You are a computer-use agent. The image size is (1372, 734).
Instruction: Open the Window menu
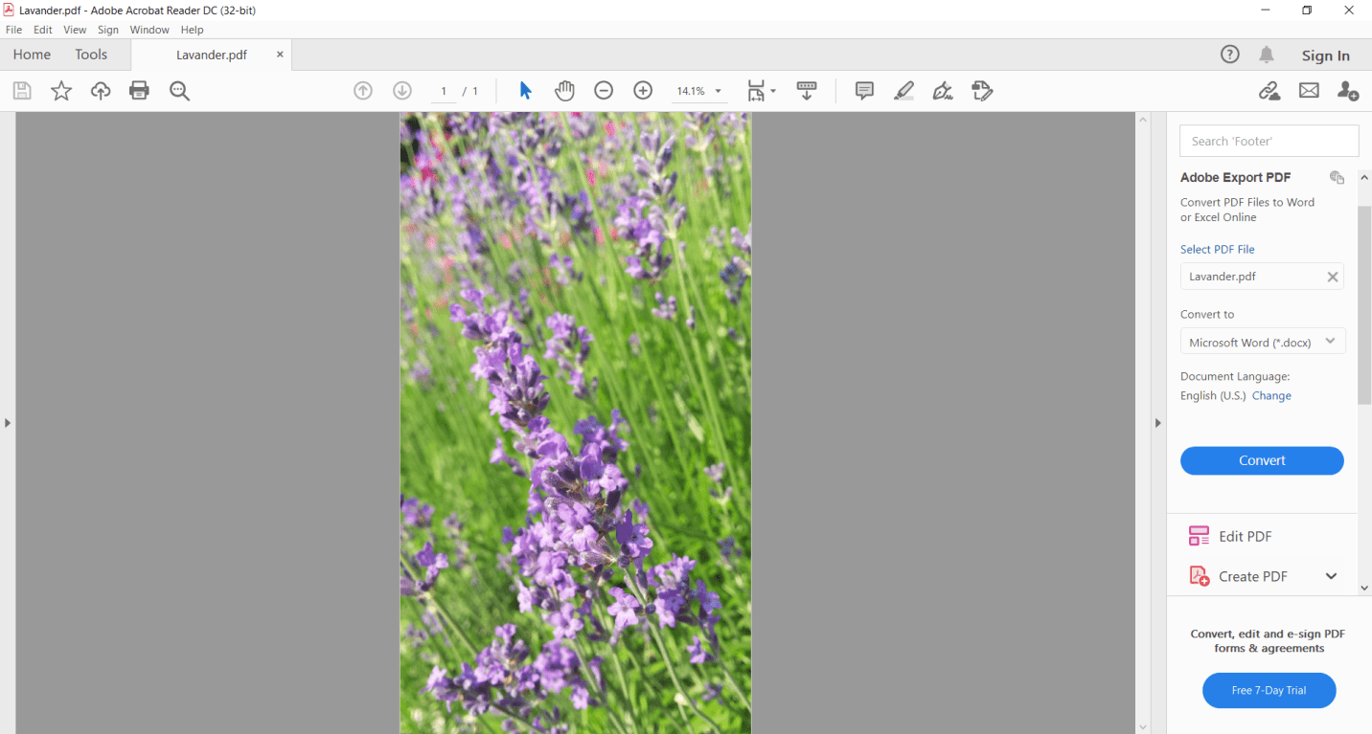click(x=149, y=30)
